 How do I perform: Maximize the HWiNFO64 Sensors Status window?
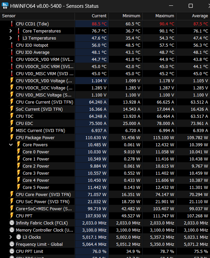(191, 6)
